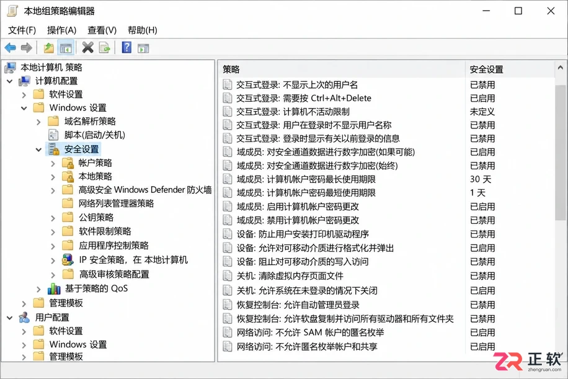Open Help via question mark icon
Screen dimensions: 568x379
[126, 48]
